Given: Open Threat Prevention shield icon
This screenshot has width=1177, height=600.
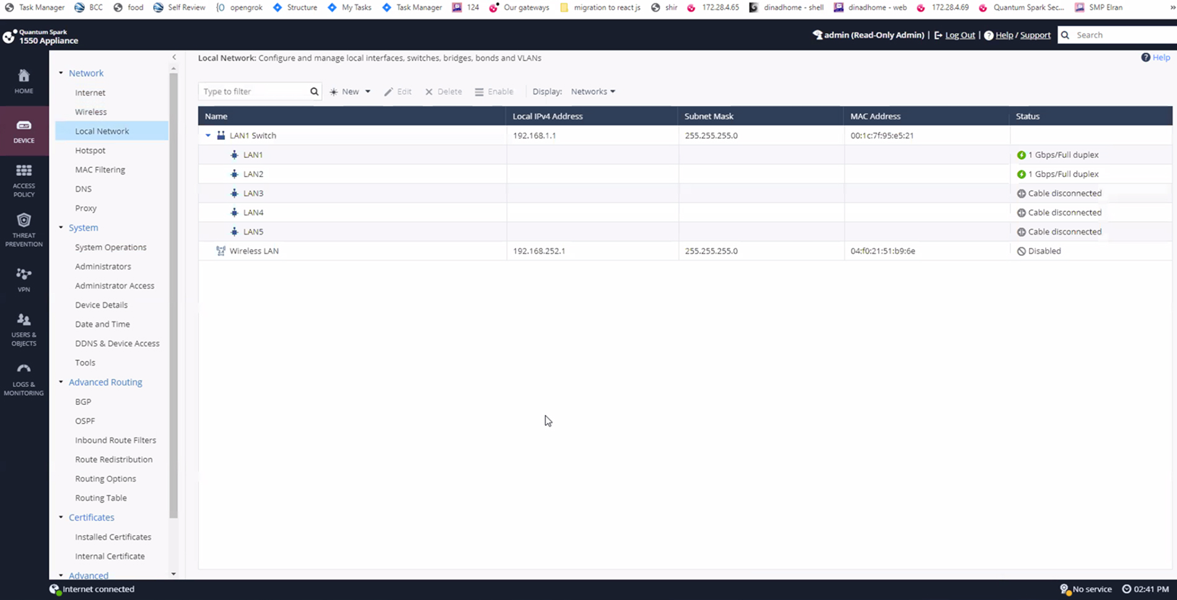Looking at the screenshot, I should 24,221.
